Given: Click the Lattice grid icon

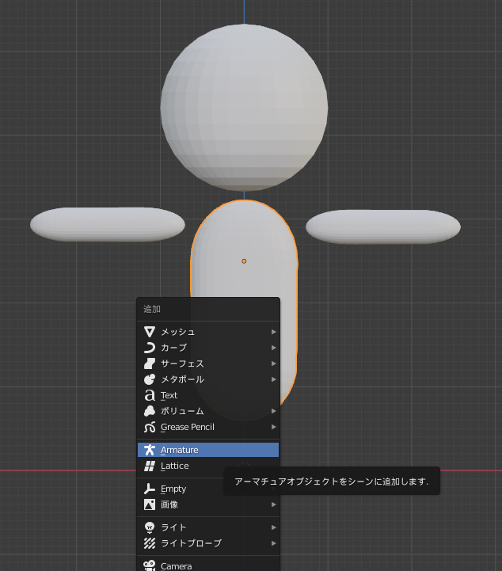Looking at the screenshot, I should [x=150, y=466].
